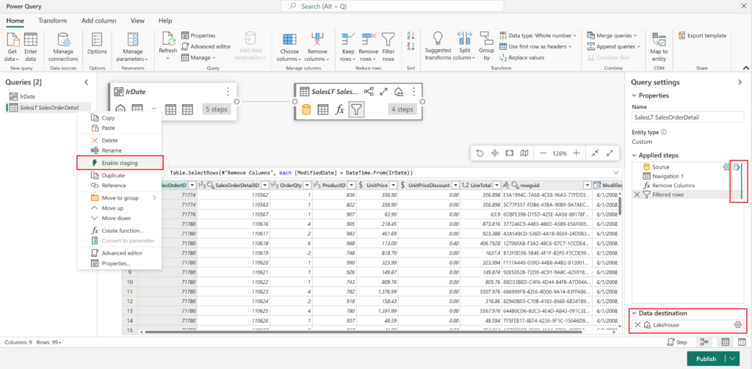Viewport: 752px width, 369px height.
Task: Choose Rename in the context menu
Action: pos(120,150)
